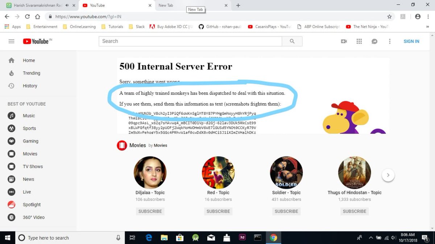The image size is (435, 244).
Task: Subscribe to Red - Topic
Action: [218, 211]
